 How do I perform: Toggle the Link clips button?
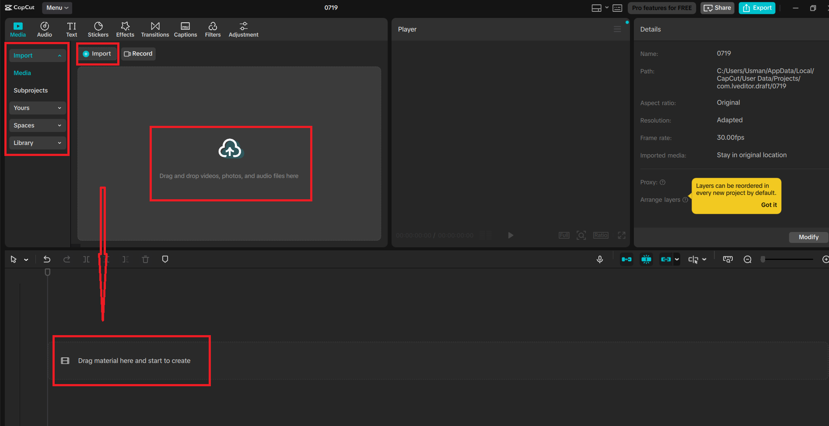666,259
